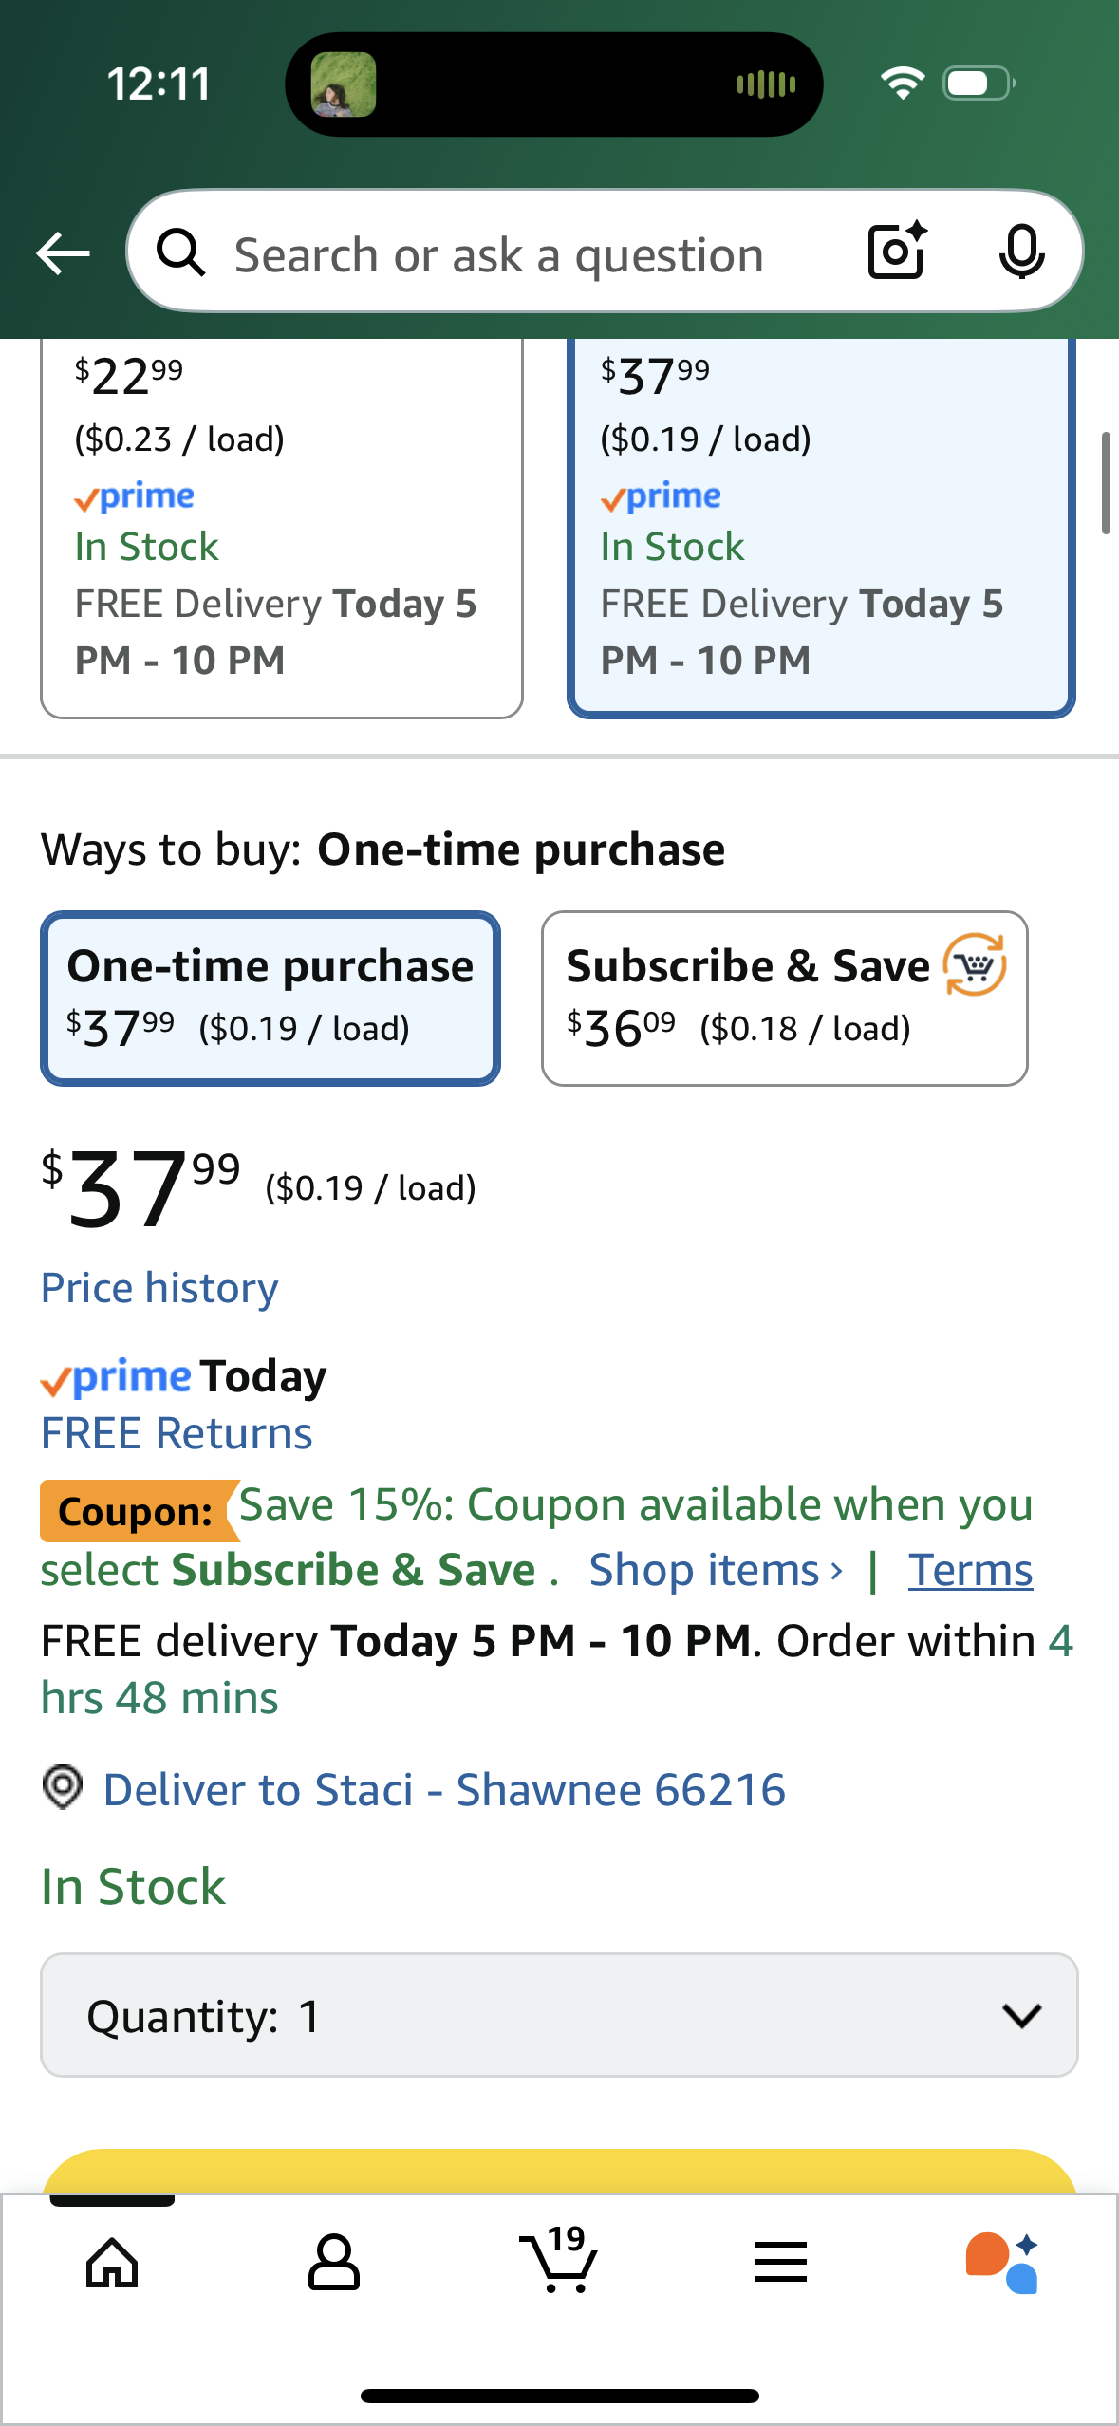Open camera lens search icon
The height and width of the screenshot is (2426, 1119).
(x=897, y=252)
